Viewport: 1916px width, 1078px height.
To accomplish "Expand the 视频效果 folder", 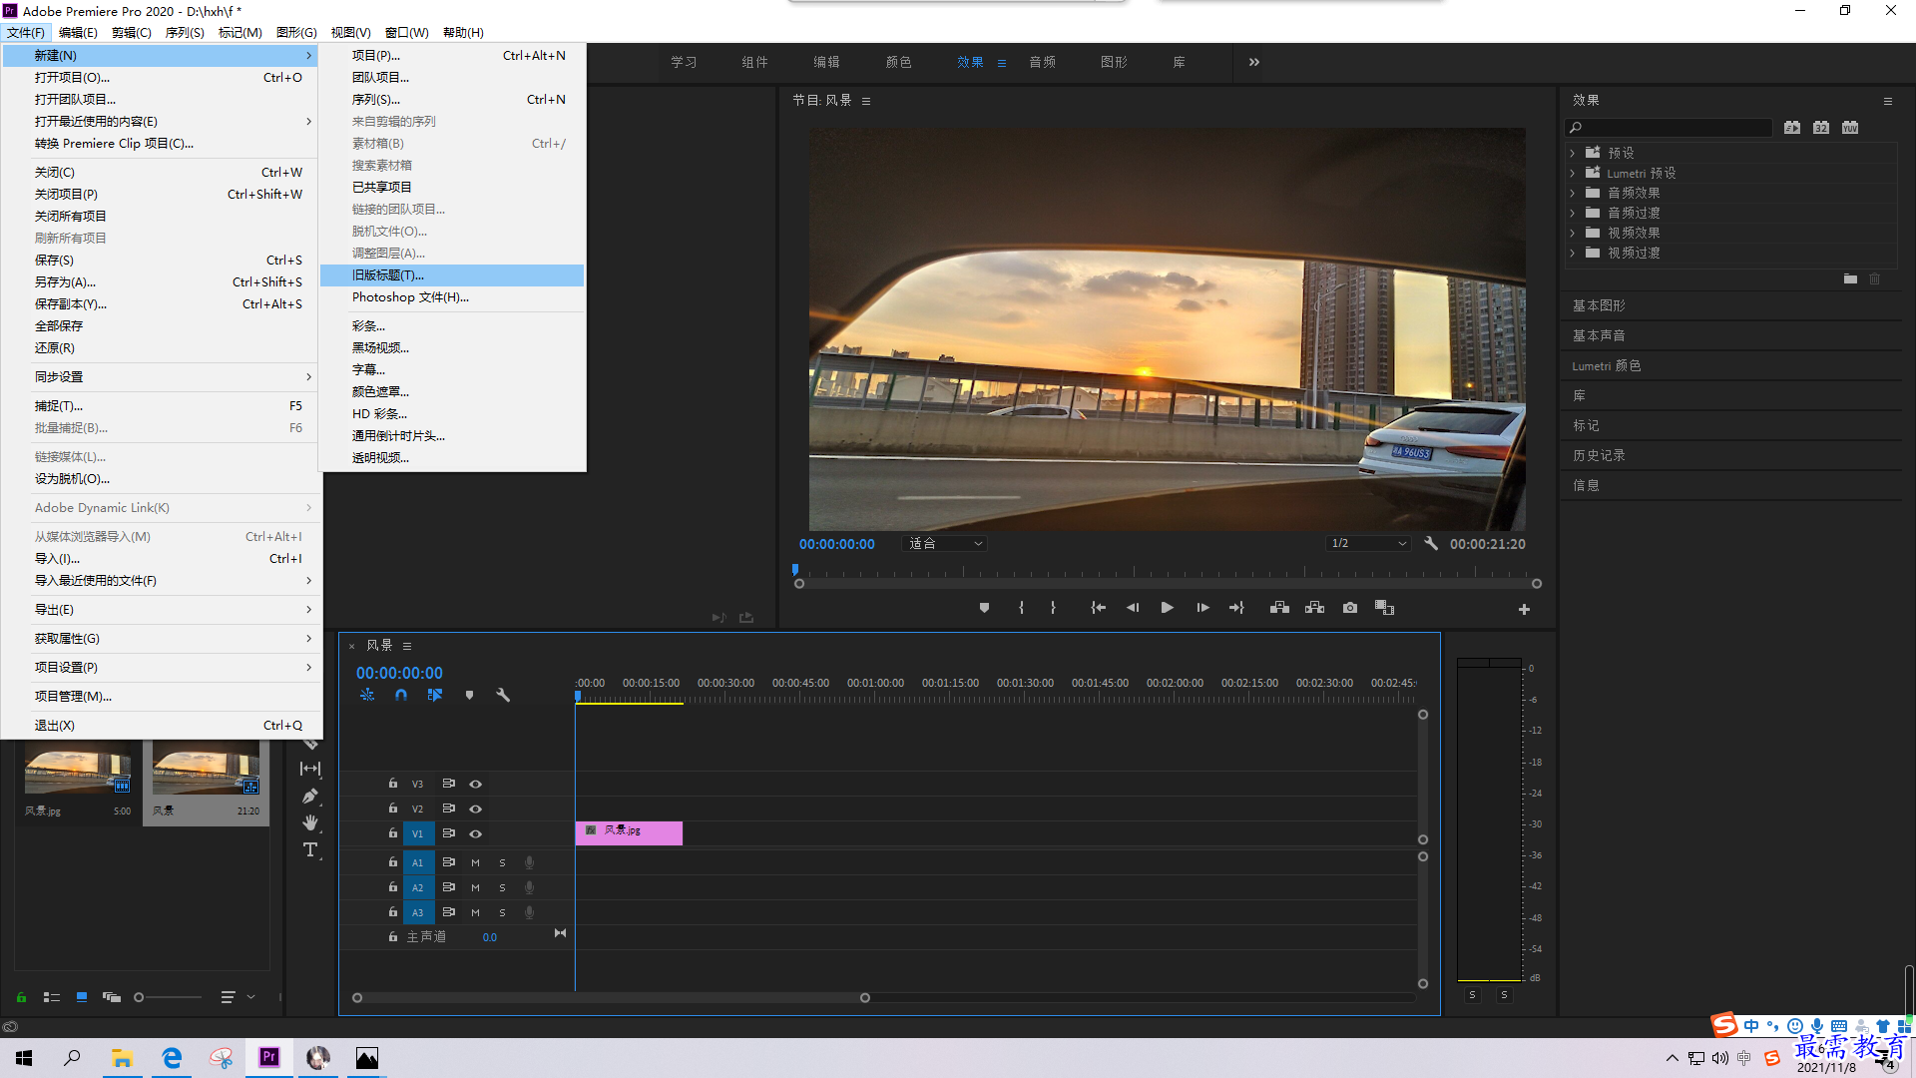I will (1573, 233).
